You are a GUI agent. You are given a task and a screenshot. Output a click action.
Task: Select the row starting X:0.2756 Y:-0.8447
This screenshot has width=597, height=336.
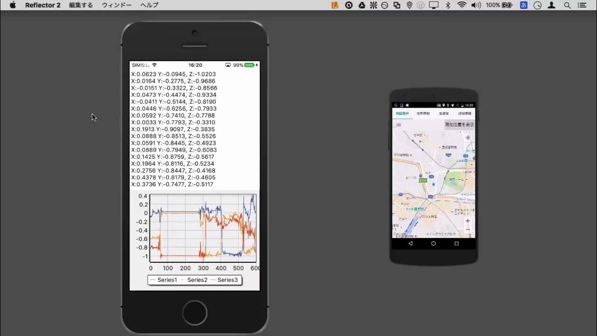174,171
